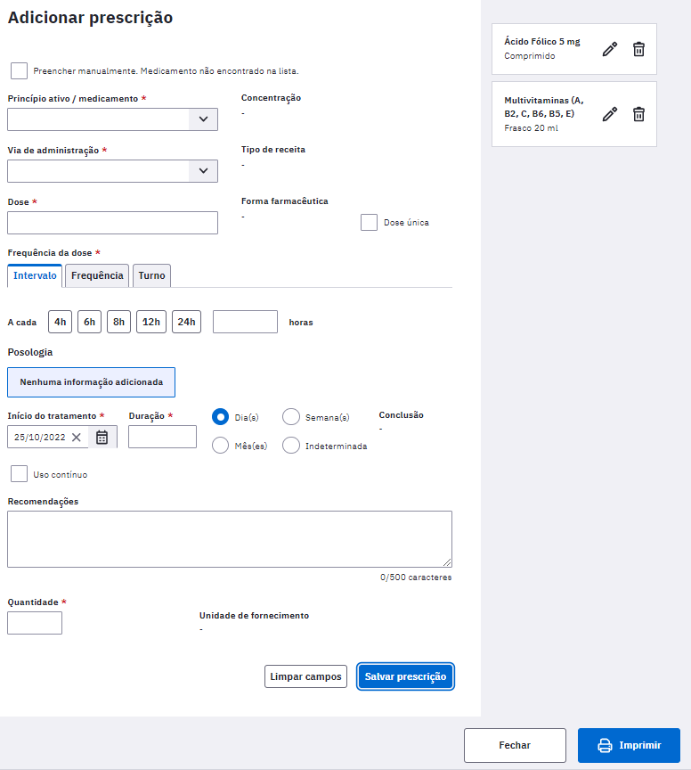Enable manual fill checkbox for unlisted medication
691x770 pixels.
coord(19,70)
